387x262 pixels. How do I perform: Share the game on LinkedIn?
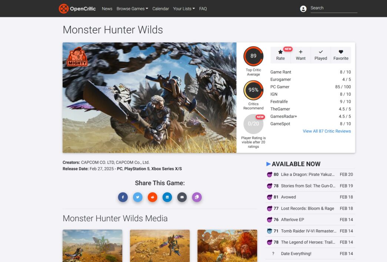pyautogui.click(x=167, y=197)
